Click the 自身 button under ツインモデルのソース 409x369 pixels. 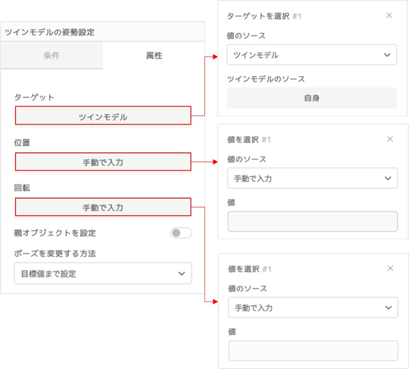[x=312, y=98]
